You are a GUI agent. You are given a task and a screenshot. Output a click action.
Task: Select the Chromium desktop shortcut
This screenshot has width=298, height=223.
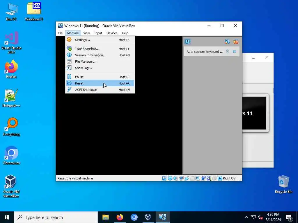tap(11, 156)
